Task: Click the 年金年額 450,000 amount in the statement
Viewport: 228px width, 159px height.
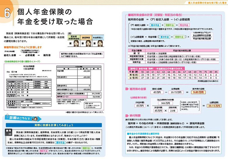Action: [x=87, y=71]
